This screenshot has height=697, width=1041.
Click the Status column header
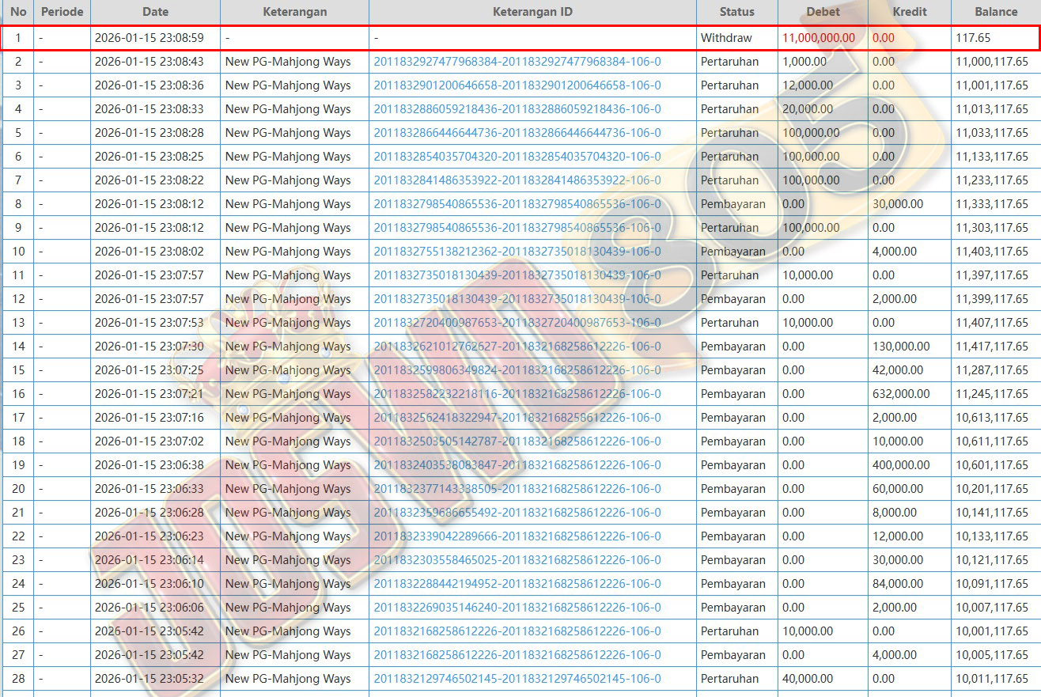[x=736, y=12]
